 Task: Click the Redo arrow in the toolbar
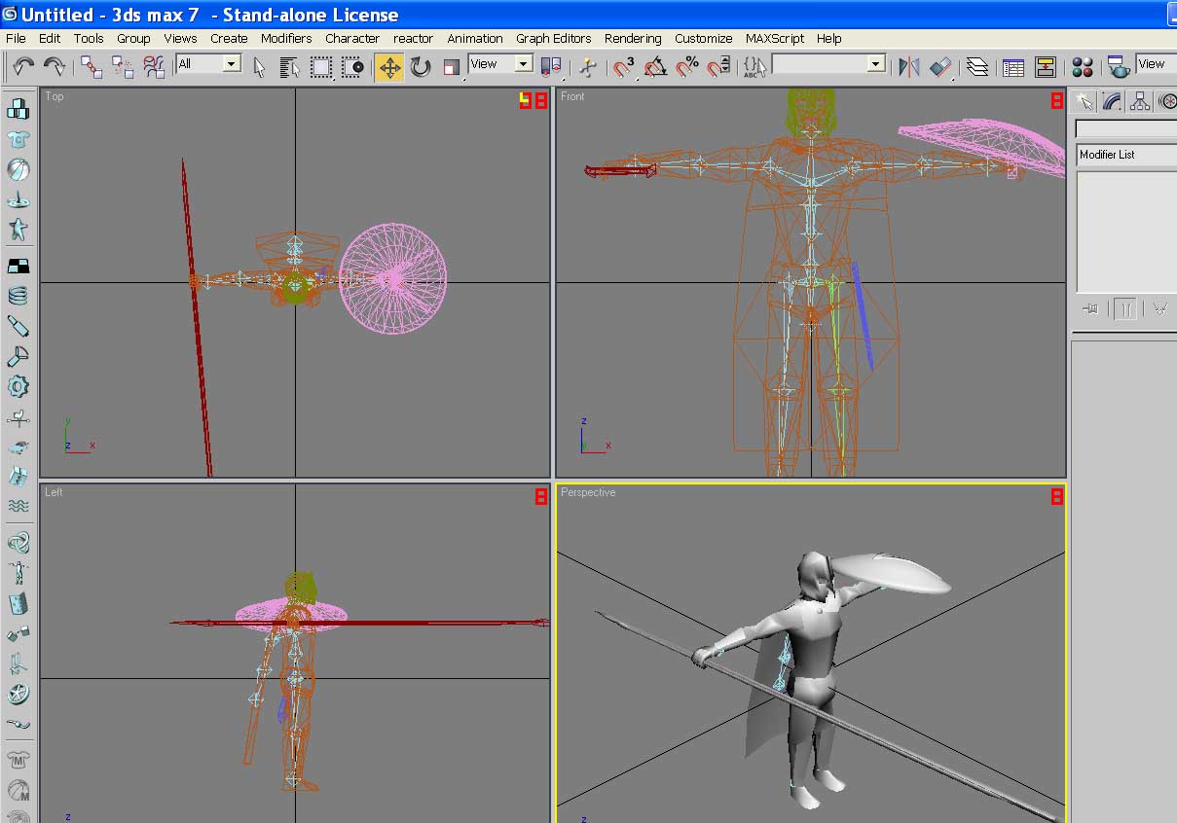pos(55,67)
